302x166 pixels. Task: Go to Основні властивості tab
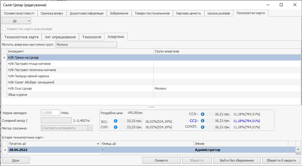click(x=19, y=13)
